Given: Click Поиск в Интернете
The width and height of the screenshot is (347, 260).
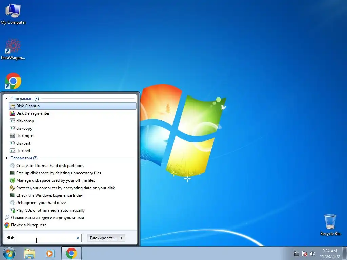Looking at the screenshot, I should (x=28, y=225).
